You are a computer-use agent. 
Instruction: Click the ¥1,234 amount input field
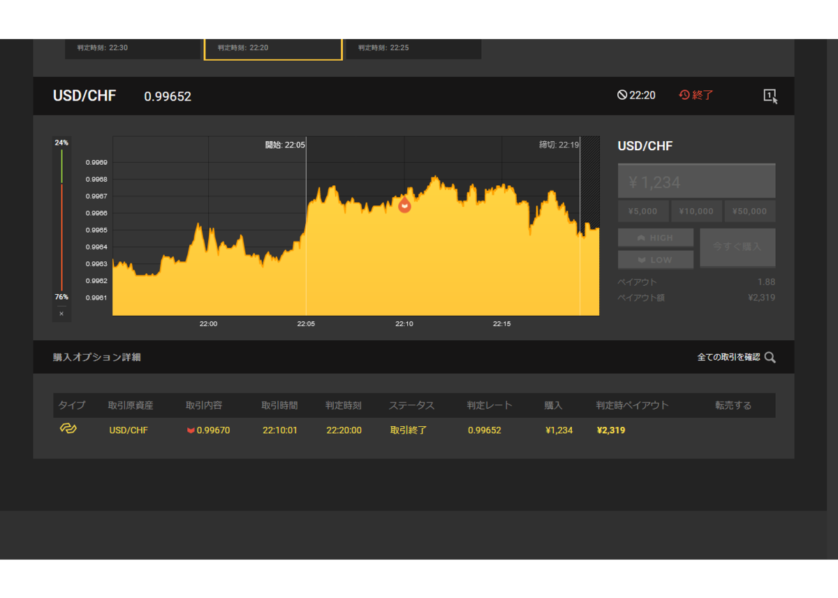696,182
